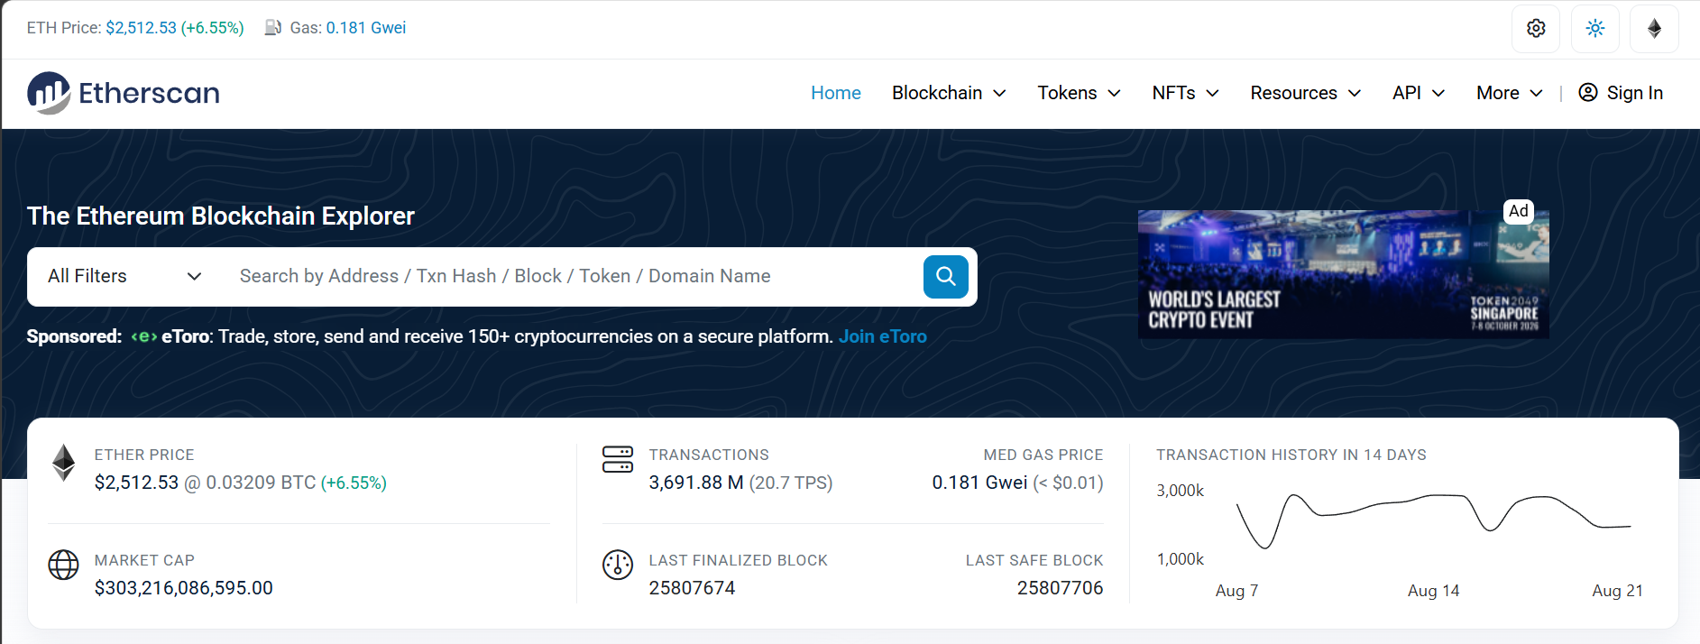Click the MARKET CAP label
The image size is (1700, 644).
click(x=144, y=560)
